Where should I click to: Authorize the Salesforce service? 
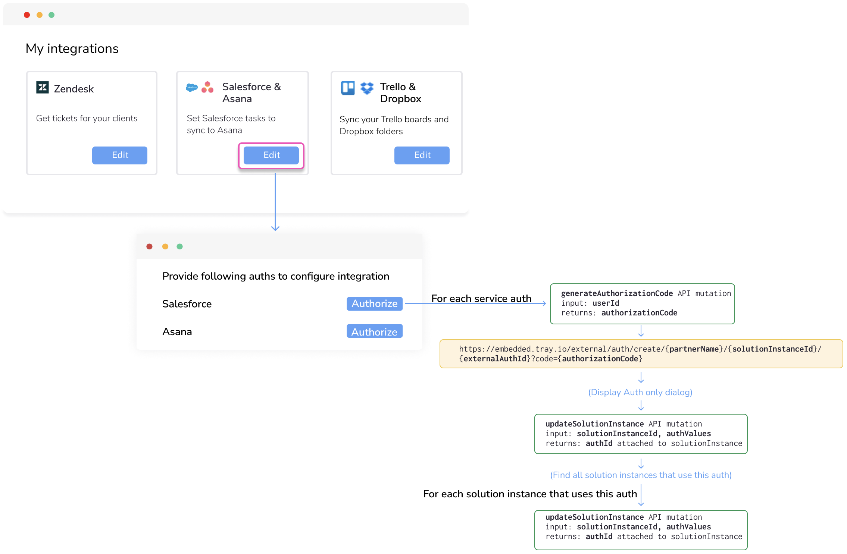pos(374,303)
